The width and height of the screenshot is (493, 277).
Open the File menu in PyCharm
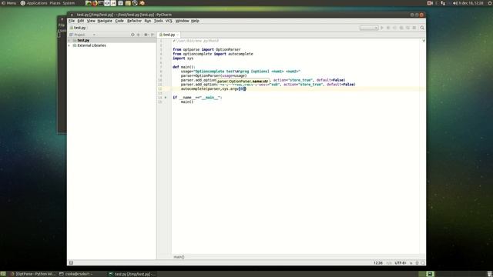72,21
